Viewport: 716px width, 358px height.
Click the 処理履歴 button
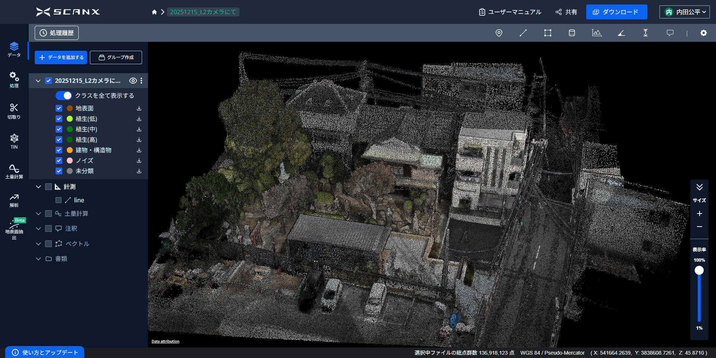[x=57, y=33]
